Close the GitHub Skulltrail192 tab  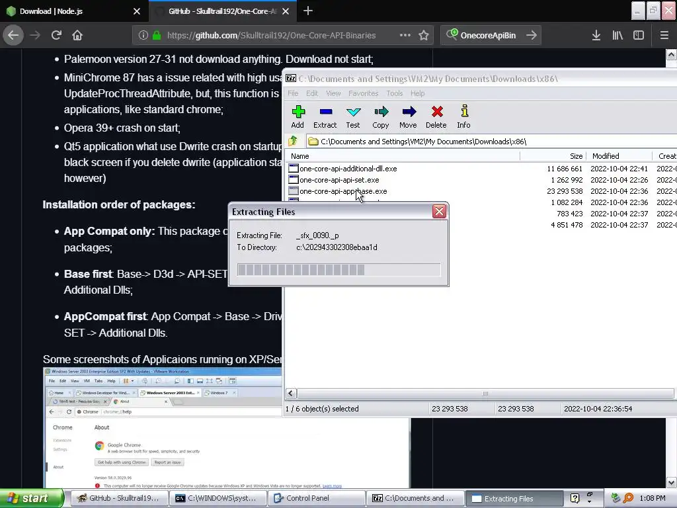pyautogui.click(x=286, y=11)
